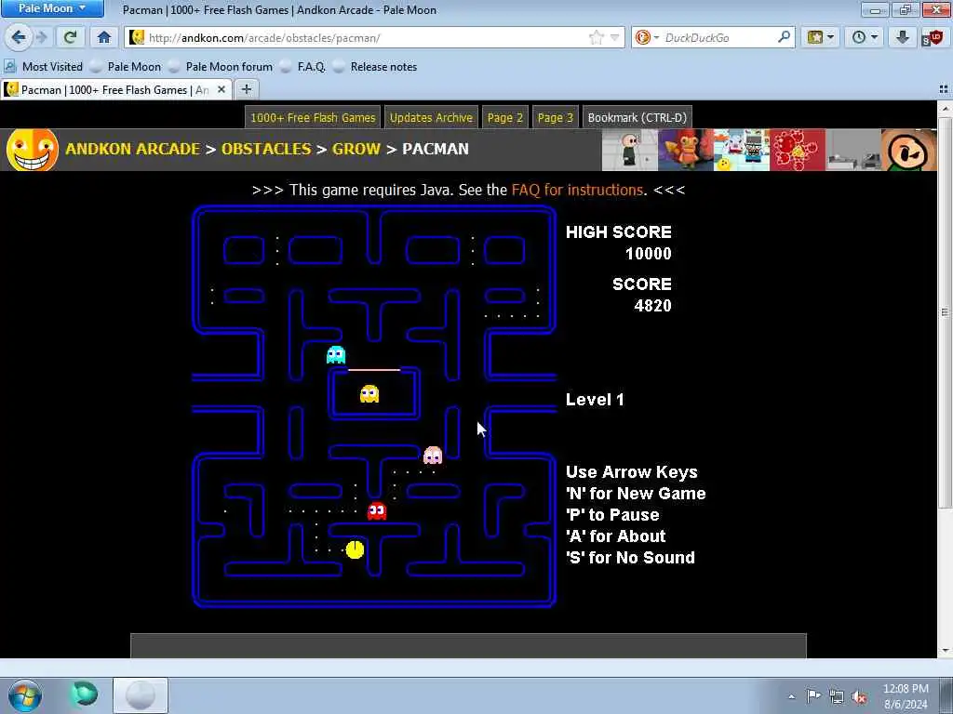Click the pink ghost
The image size is (953, 714).
point(433,455)
